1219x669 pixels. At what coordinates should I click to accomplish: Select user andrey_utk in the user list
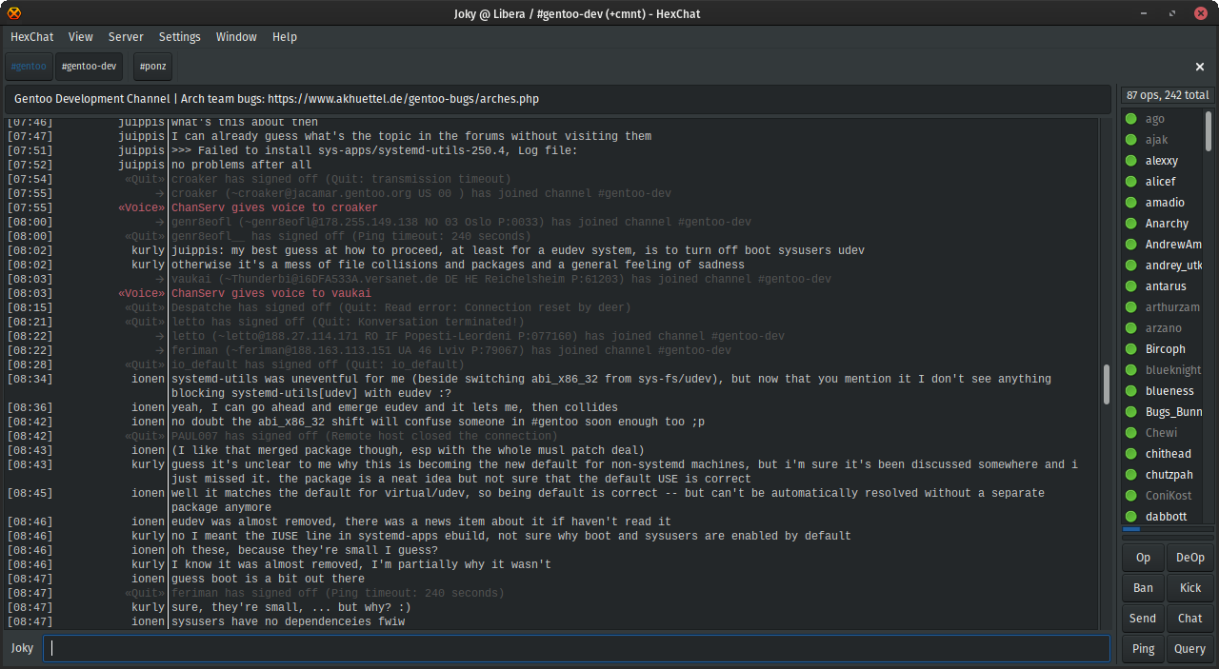(1173, 266)
